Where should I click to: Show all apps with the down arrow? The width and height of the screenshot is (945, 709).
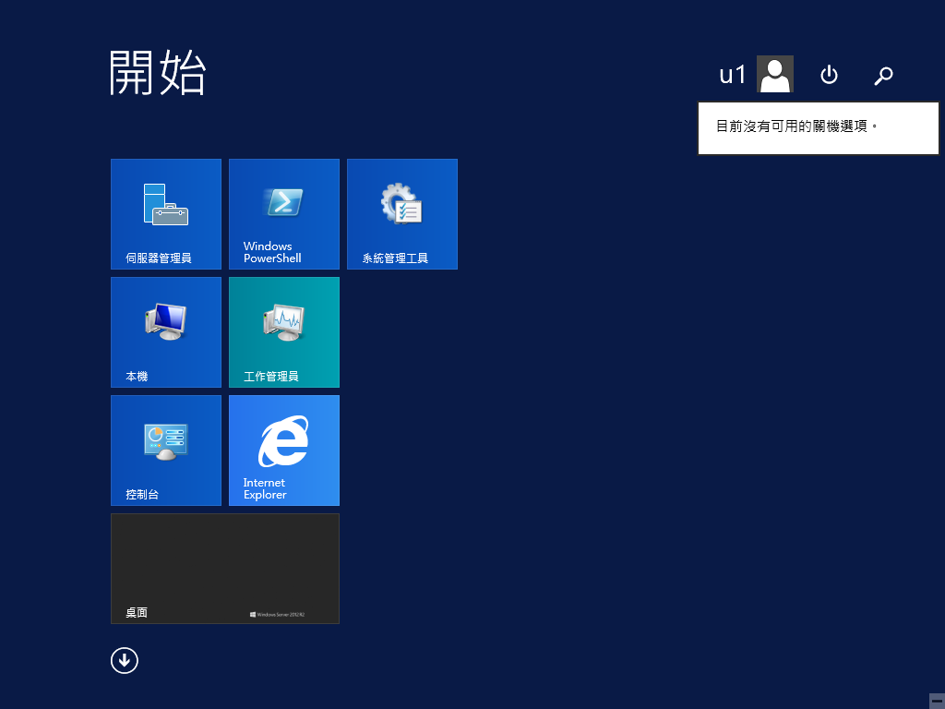(x=125, y=661)
